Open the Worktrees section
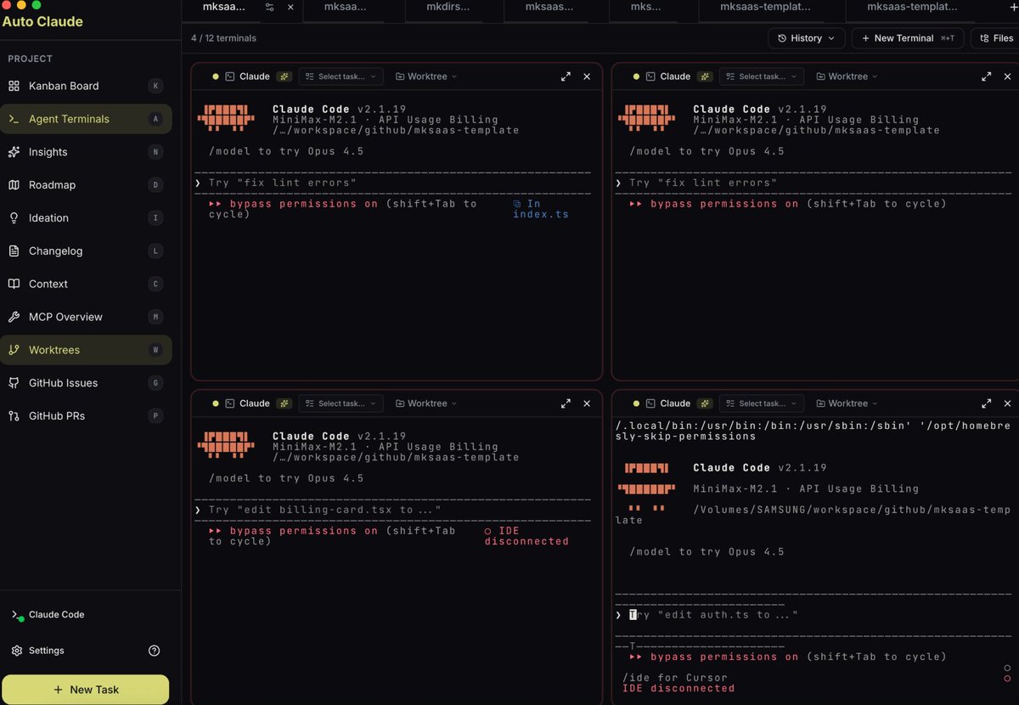 point(85,350)
